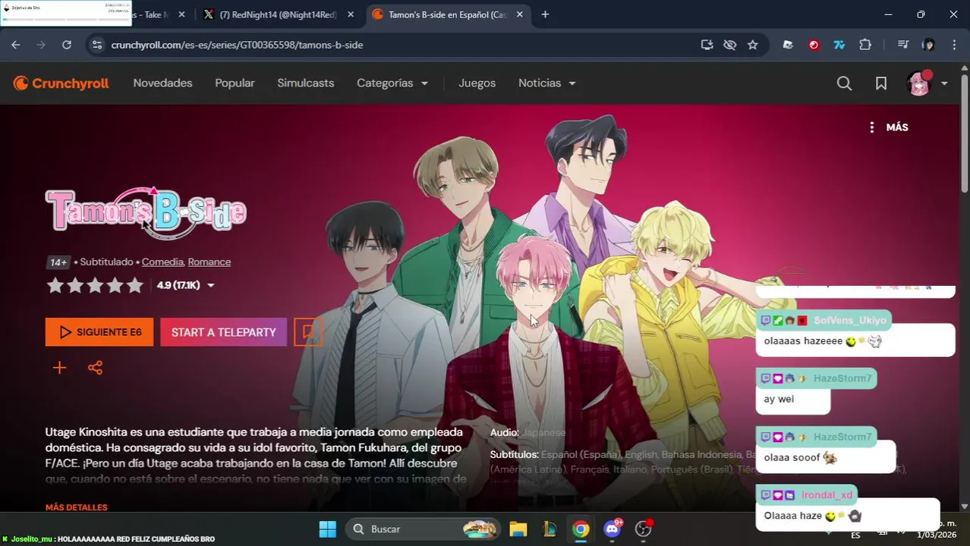Open the Windows Start menu
Viewport: 970px width, 546px height.
tap(327, 529)
